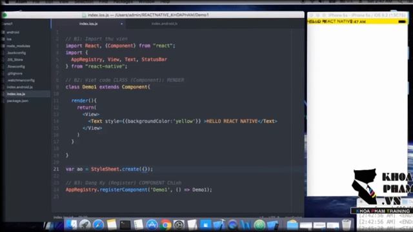Image resolution: width=413 pixels, height=232 pixels.
Task: Select index.ios.js in the tree view
Action: [x=15, y=94]
